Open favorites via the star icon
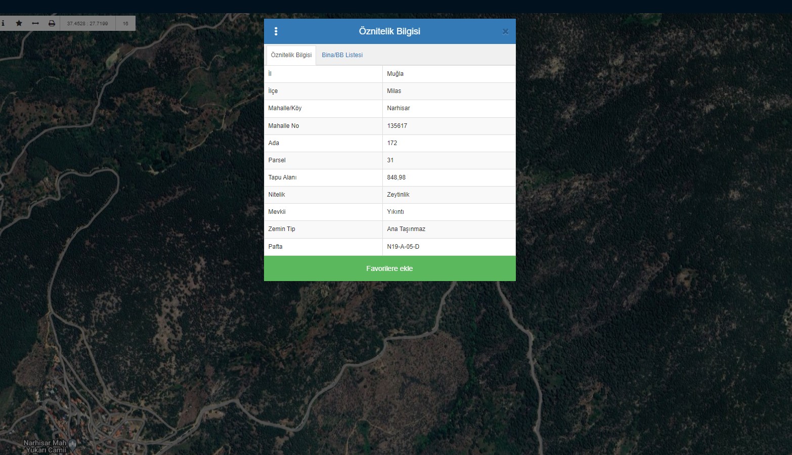The width and height of the screenshot is (792, 455). (x=19, y=23)
